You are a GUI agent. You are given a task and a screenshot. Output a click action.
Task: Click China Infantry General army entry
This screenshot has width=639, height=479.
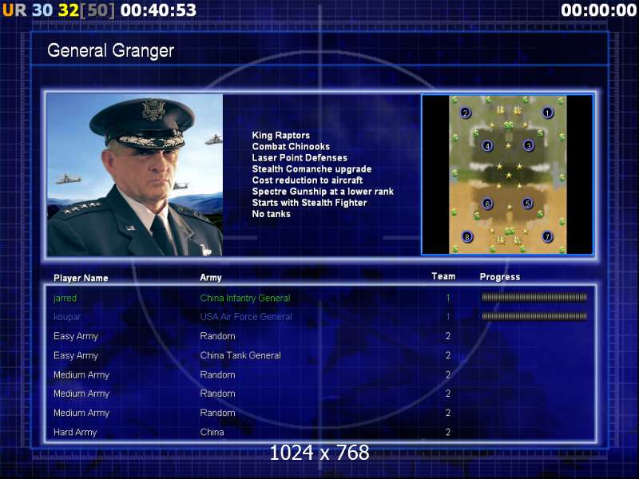point(245,298)
